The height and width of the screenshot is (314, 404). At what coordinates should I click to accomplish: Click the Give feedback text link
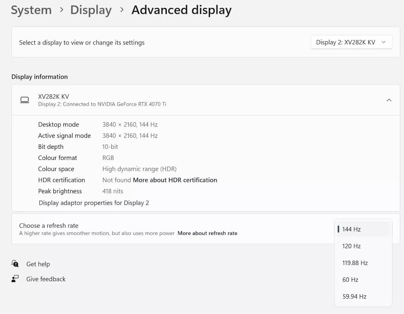[x=46, y=279]
